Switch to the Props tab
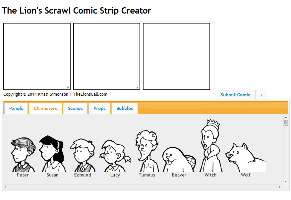The height and width of the screenshot is (200, 291). (99, 108)
